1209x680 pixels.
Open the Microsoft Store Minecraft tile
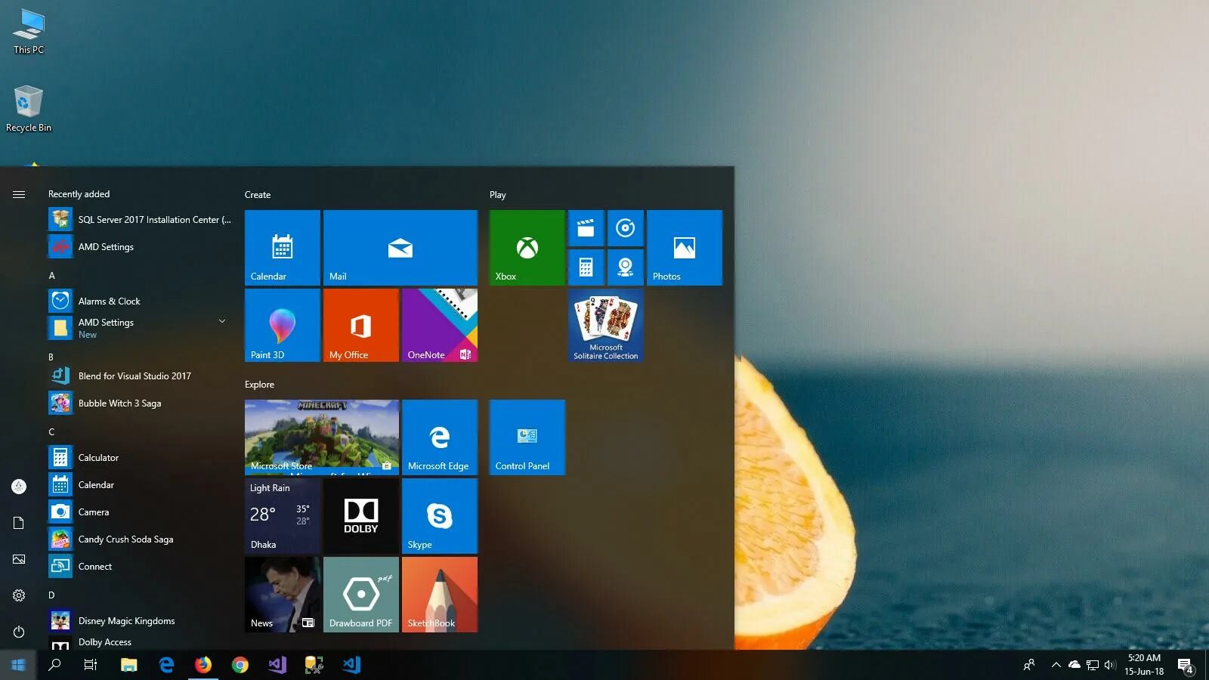[322, 437]
